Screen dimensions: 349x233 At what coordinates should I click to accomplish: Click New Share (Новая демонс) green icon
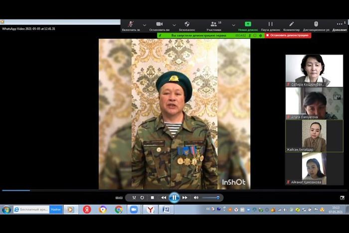248,25
